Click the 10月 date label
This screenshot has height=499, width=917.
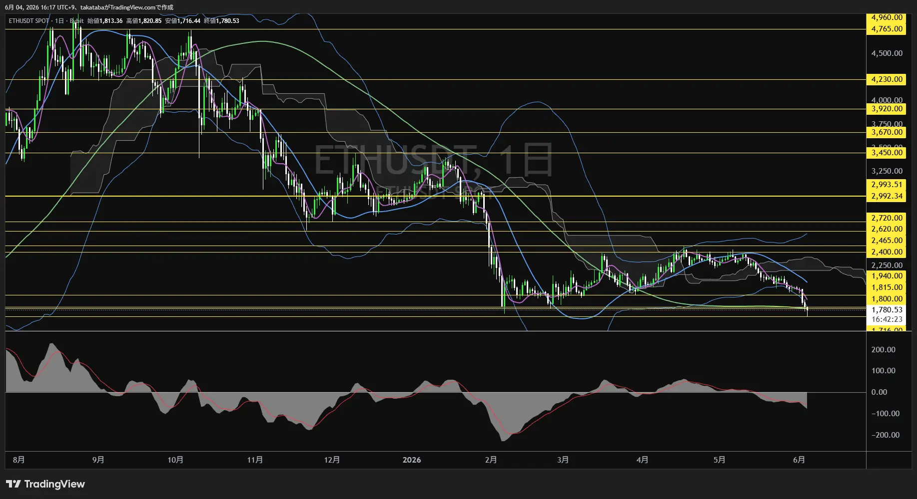175,460
